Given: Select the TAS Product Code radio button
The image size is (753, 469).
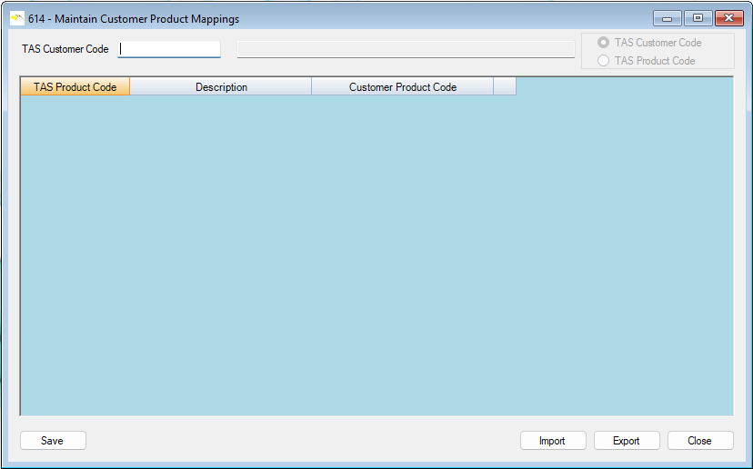Looking at the screenshot, I should (x=603, y=61).
